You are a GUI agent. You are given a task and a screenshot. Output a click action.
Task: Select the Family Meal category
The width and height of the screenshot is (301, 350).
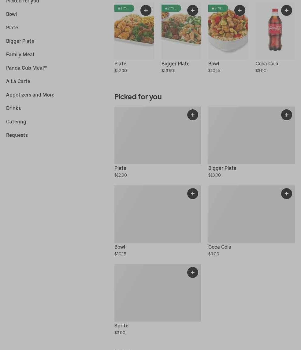[20, 54]
